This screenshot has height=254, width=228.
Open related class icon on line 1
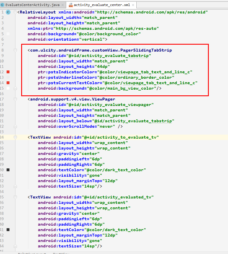click(8, 12)
